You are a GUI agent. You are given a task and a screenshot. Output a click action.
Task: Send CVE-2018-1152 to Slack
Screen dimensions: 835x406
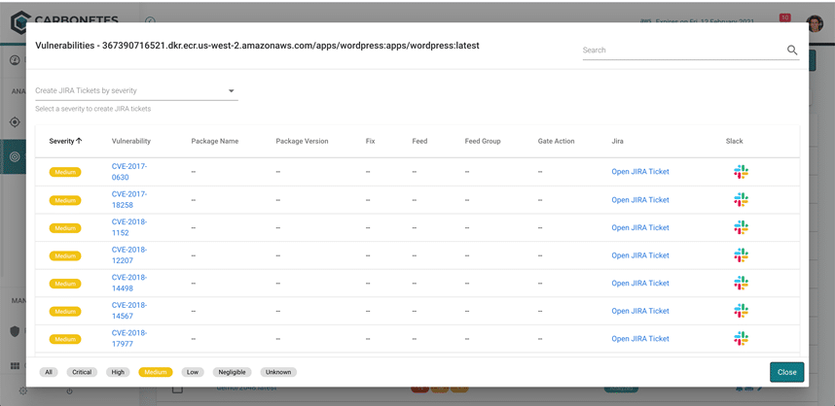741,227
